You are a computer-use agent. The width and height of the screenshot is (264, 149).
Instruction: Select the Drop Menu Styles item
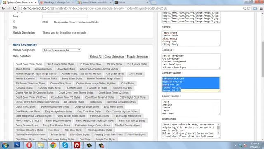click(113, 107)
